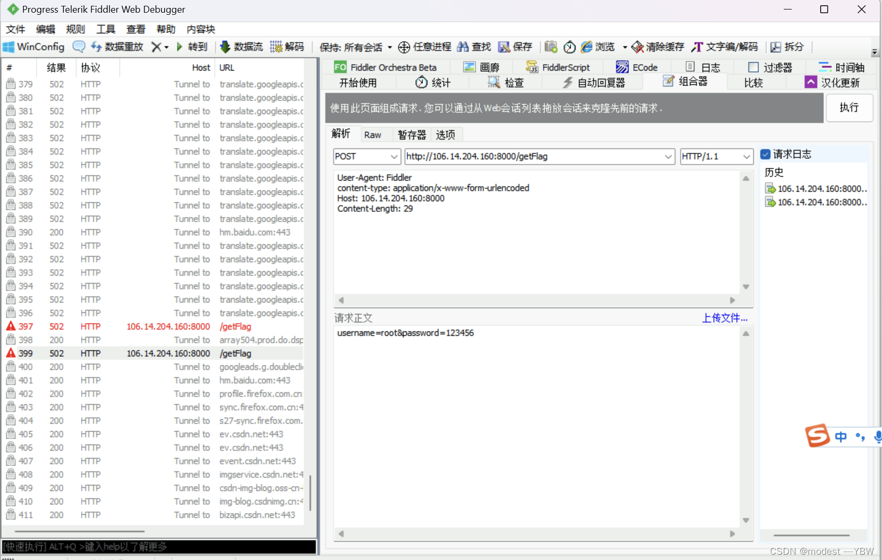Expand the toolbar overflow arrow

point(875,52)
